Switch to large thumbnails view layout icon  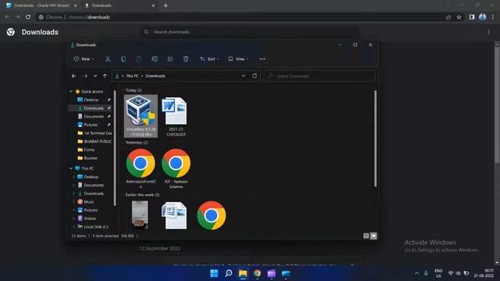tap(373, 236)
